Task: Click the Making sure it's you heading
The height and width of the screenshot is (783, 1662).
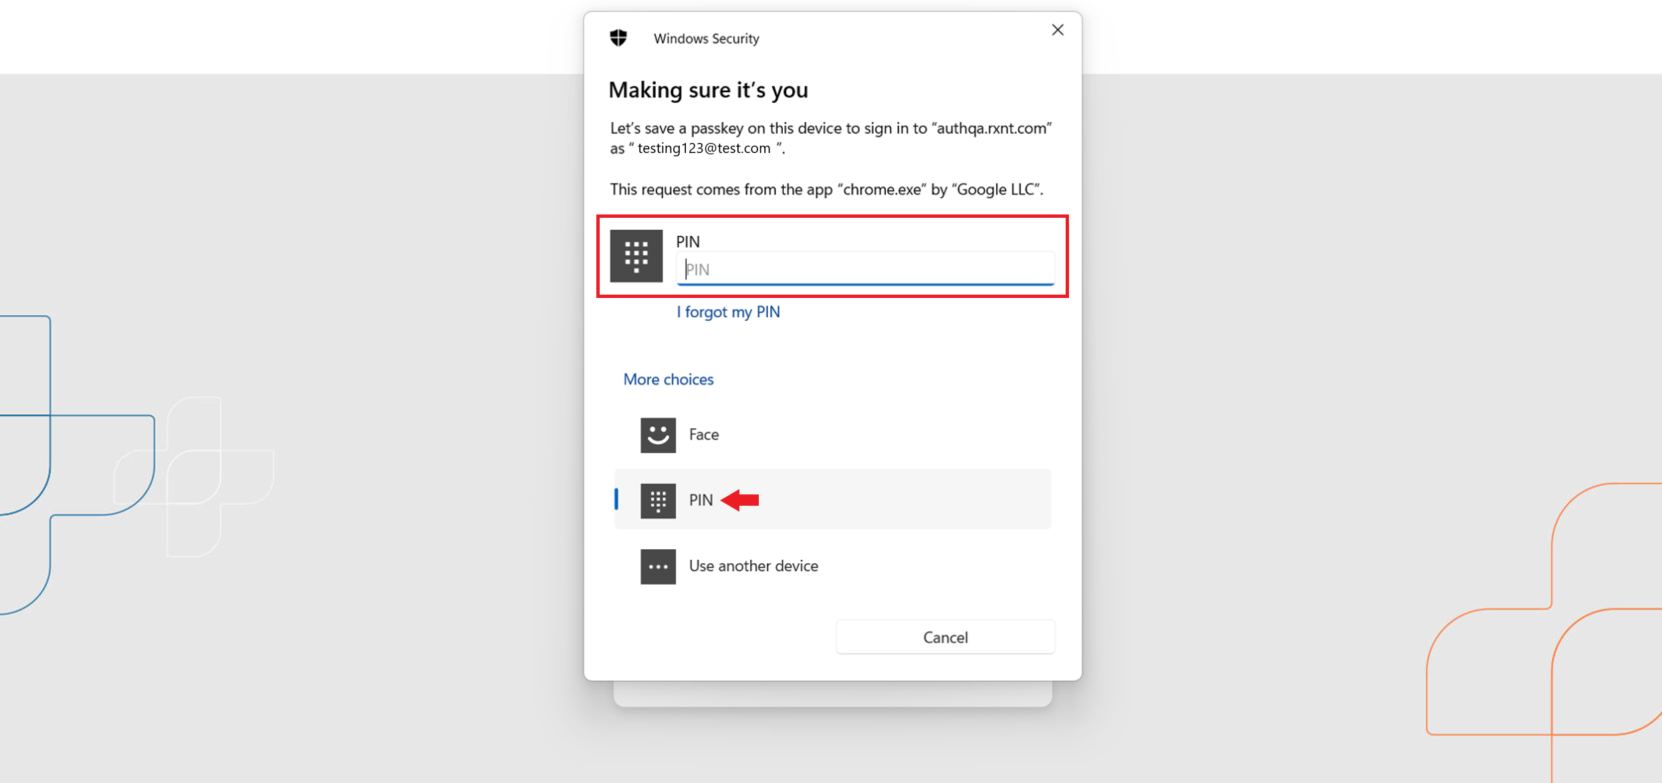Action: point(708,90)
